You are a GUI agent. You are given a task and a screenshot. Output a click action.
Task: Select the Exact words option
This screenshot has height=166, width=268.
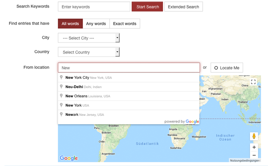pyautogui.click(x=125, y=24)
